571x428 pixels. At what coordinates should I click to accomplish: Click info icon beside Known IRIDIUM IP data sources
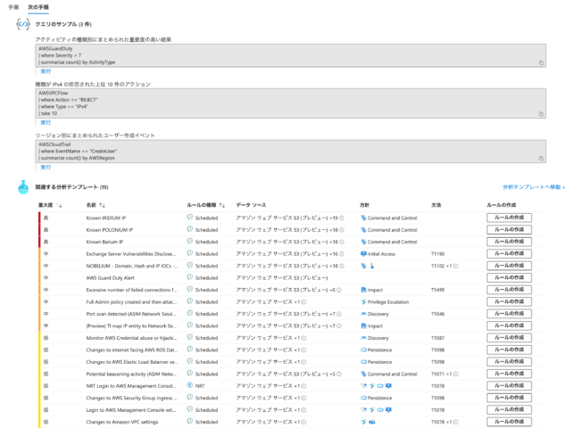[x=342, y=218]
